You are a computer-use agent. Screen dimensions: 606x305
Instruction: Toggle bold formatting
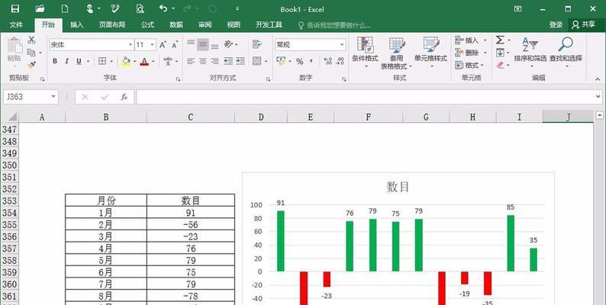55,61
